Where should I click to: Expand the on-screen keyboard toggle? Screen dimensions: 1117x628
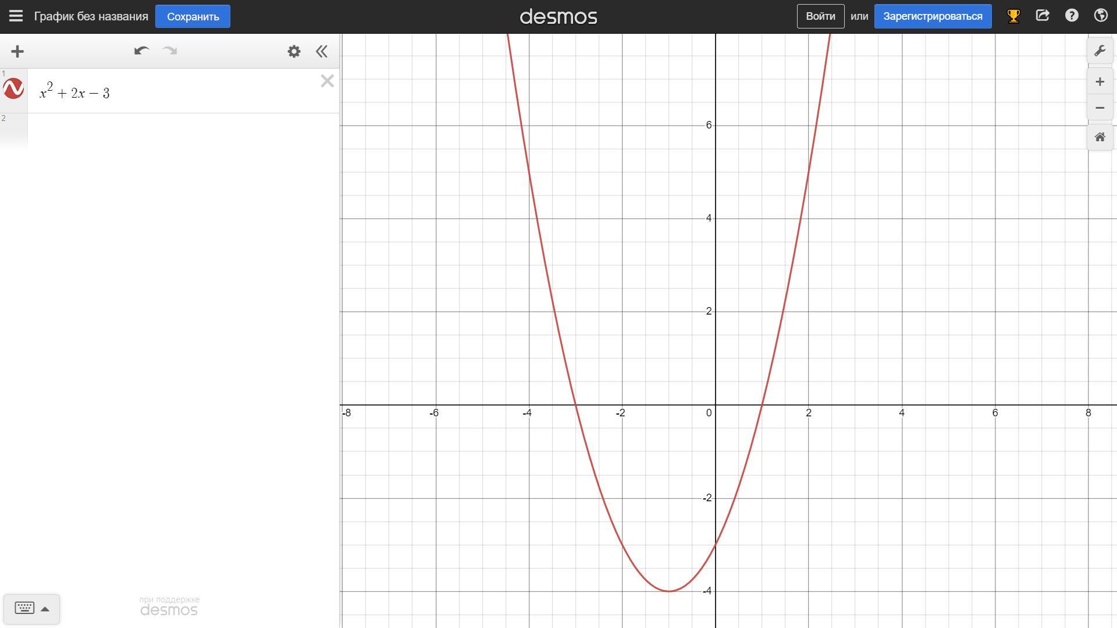click(x=31, y=609)
